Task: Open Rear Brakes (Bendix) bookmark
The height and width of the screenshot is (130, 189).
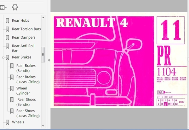Action: coord(26,68)
